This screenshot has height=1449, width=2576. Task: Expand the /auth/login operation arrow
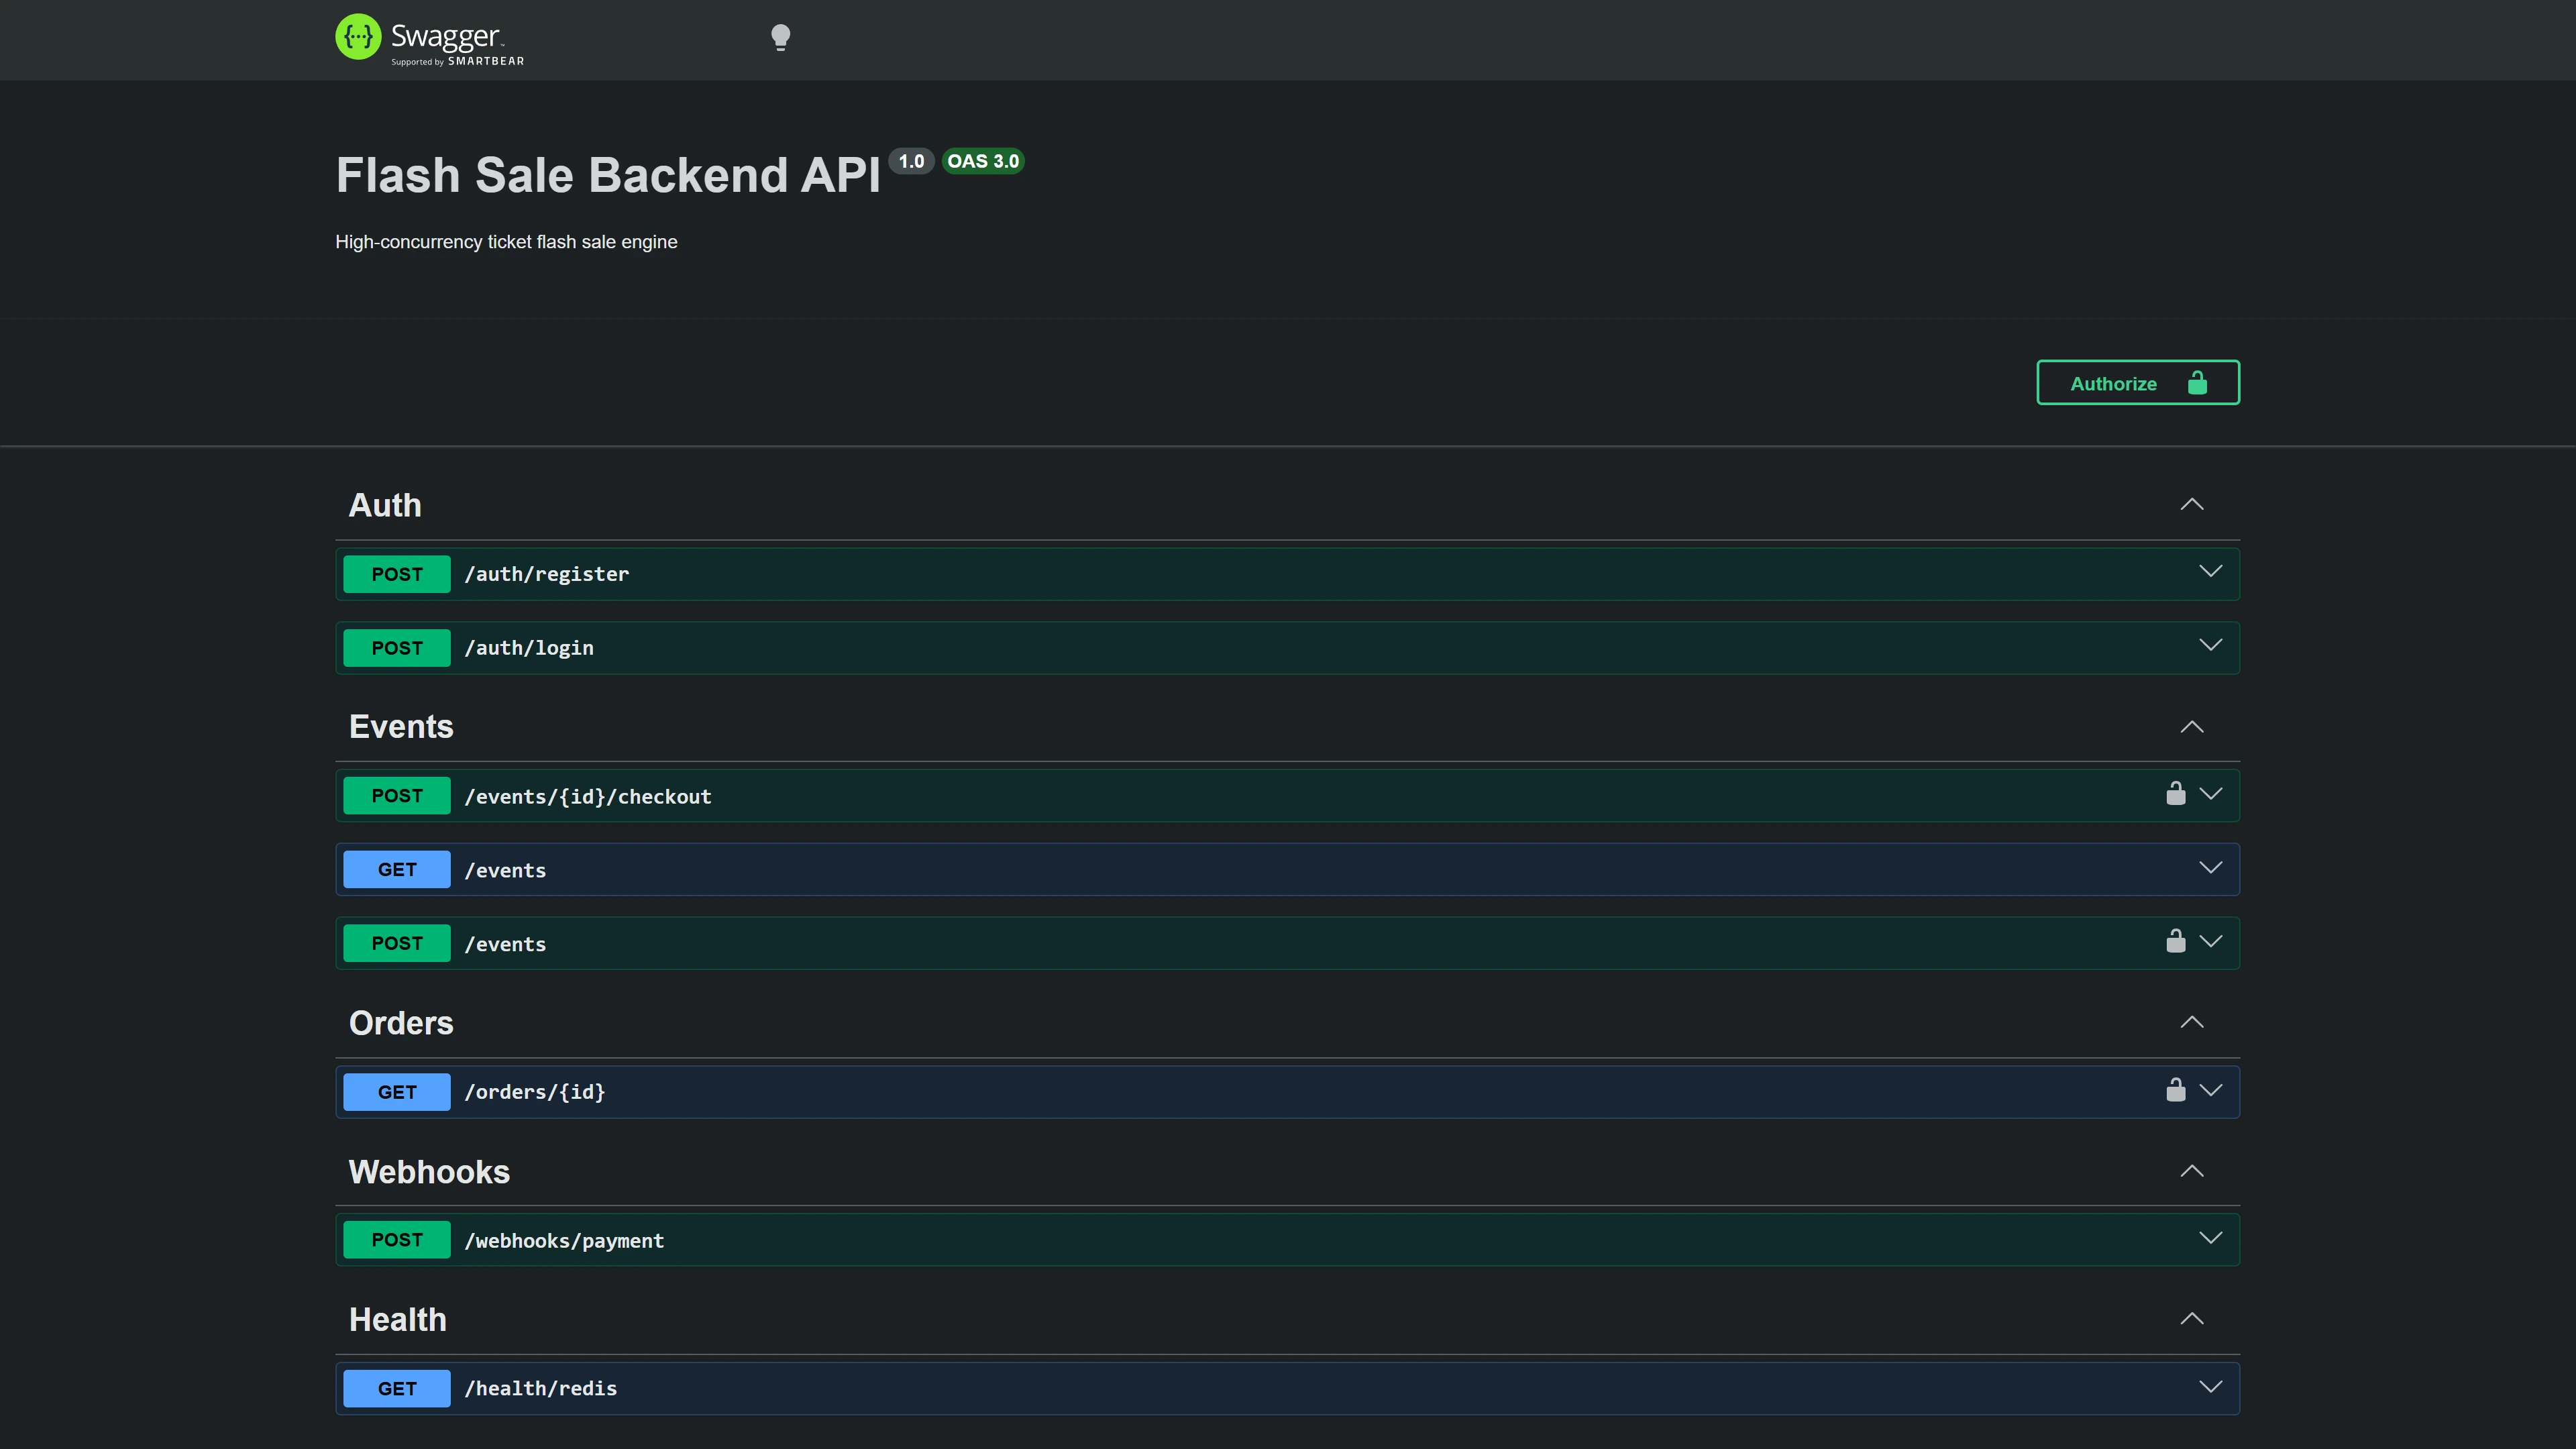point(2211,646)
